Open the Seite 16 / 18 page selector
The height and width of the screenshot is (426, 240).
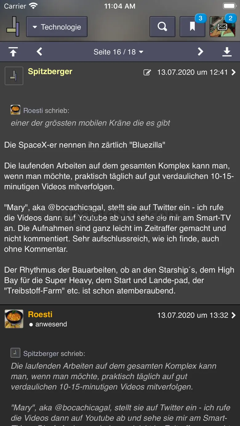point(118,52)
